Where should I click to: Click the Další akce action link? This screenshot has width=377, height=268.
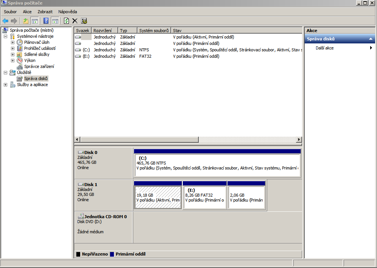(325, 48)
